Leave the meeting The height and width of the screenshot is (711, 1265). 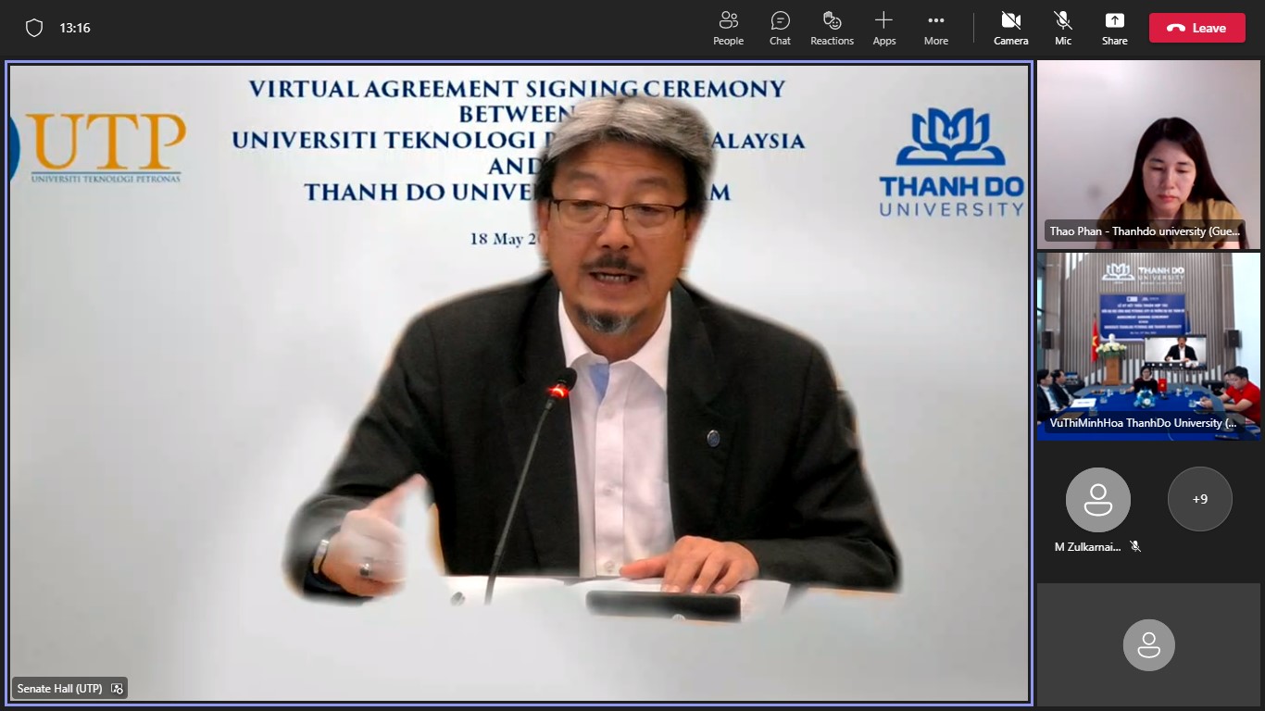pyautogui.click(x=1196, y=28)
